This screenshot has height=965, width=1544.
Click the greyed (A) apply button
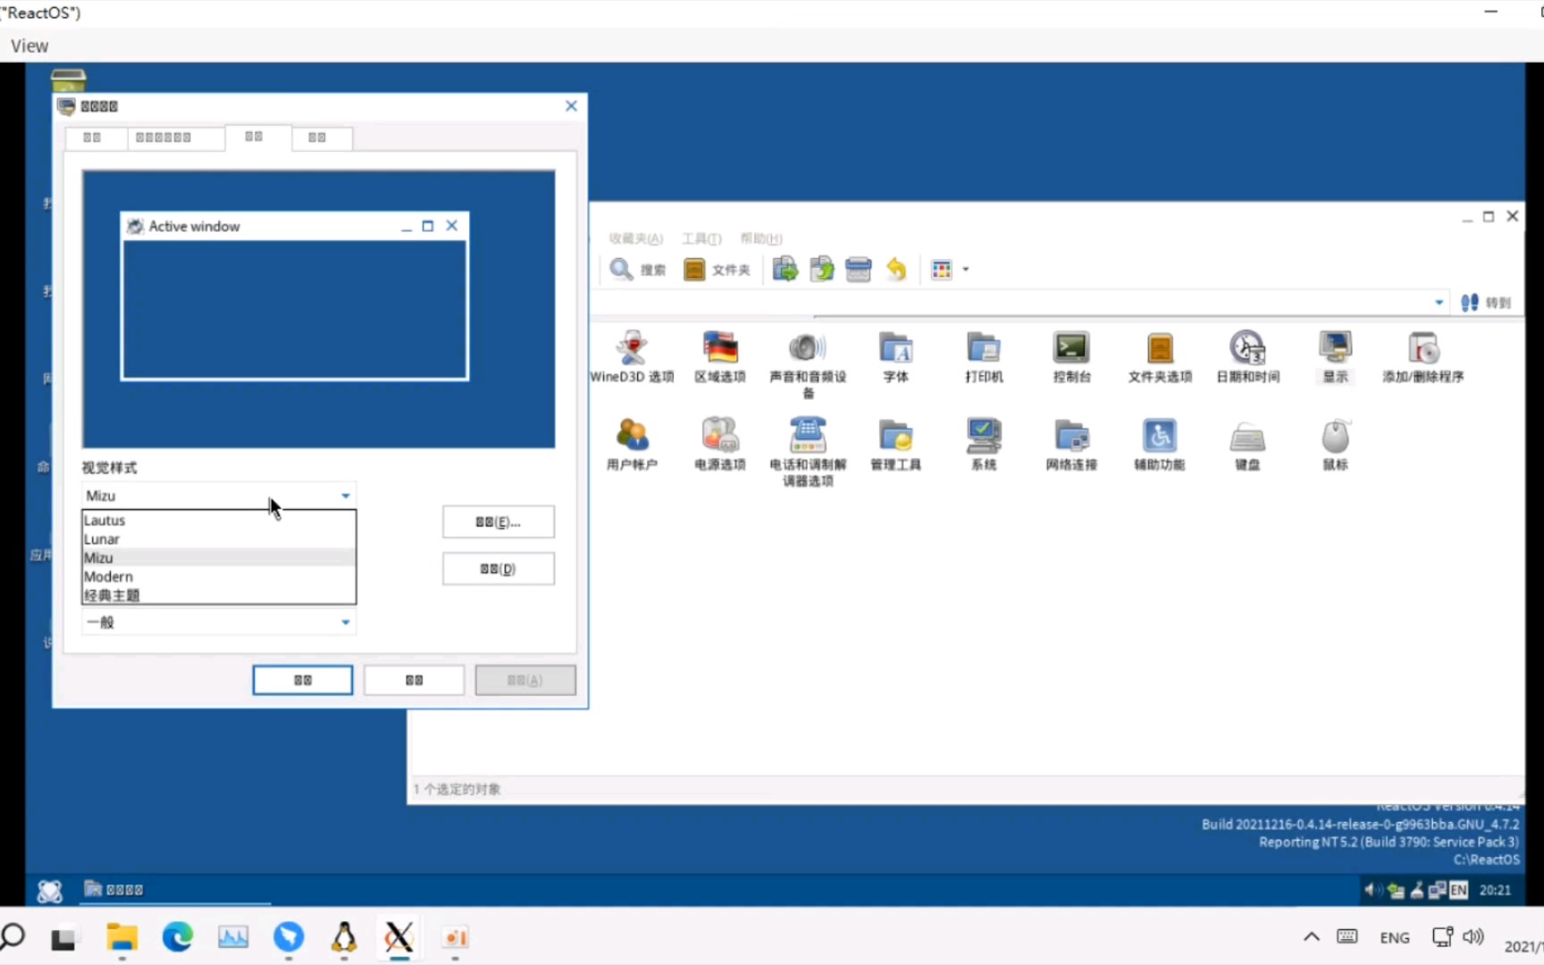(525, 680)
